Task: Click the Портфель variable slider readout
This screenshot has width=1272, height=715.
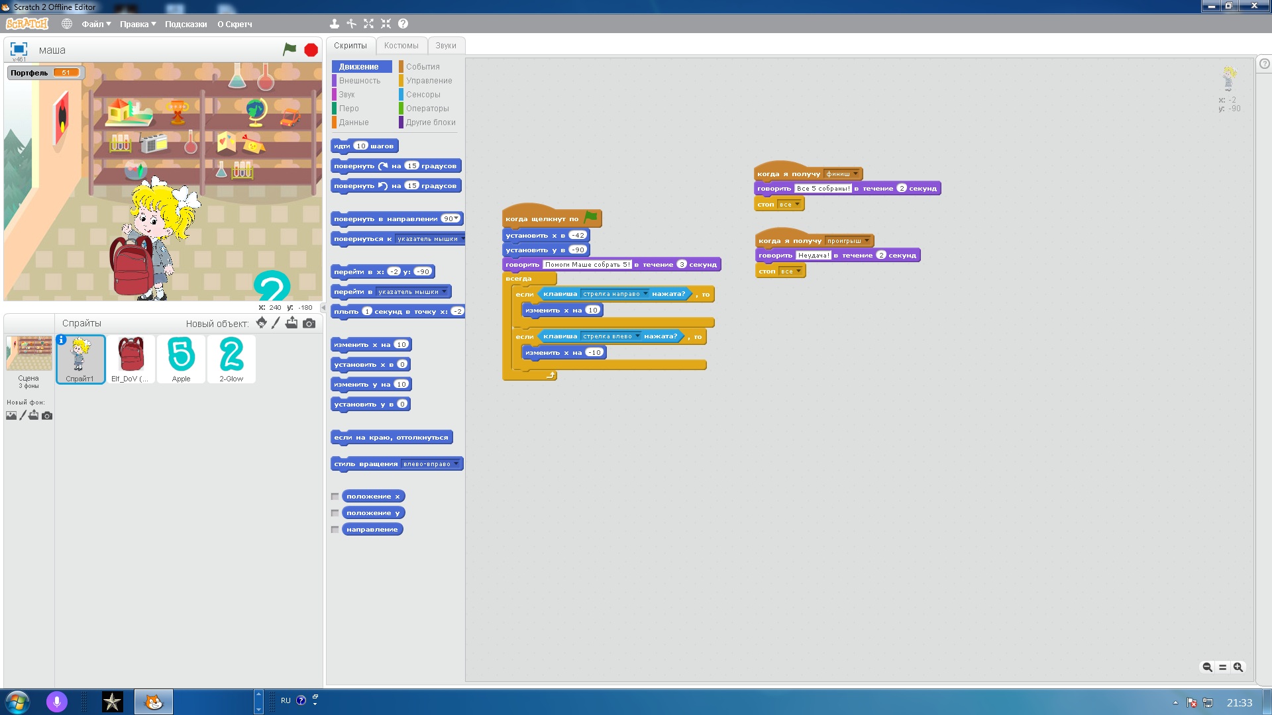Action: [x=66, y=73]
